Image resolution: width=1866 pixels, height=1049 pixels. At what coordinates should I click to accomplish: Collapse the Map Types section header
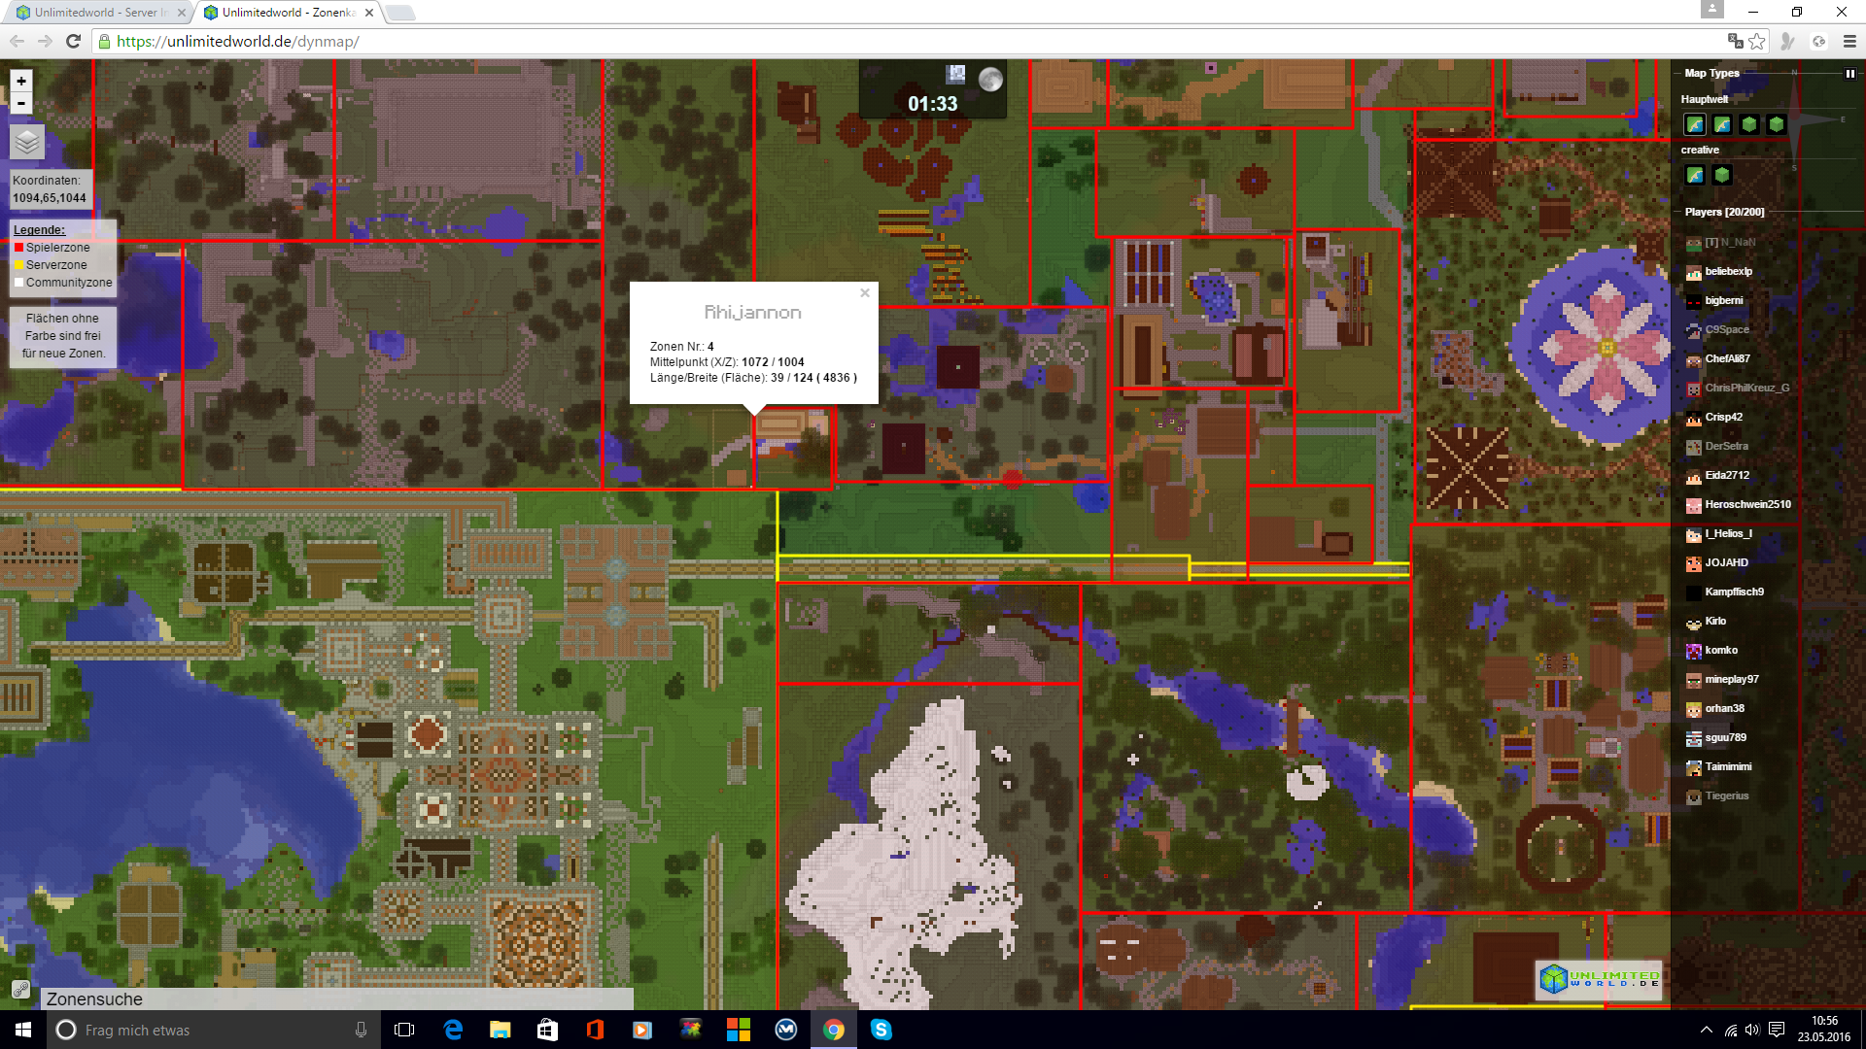(1711, 74)
